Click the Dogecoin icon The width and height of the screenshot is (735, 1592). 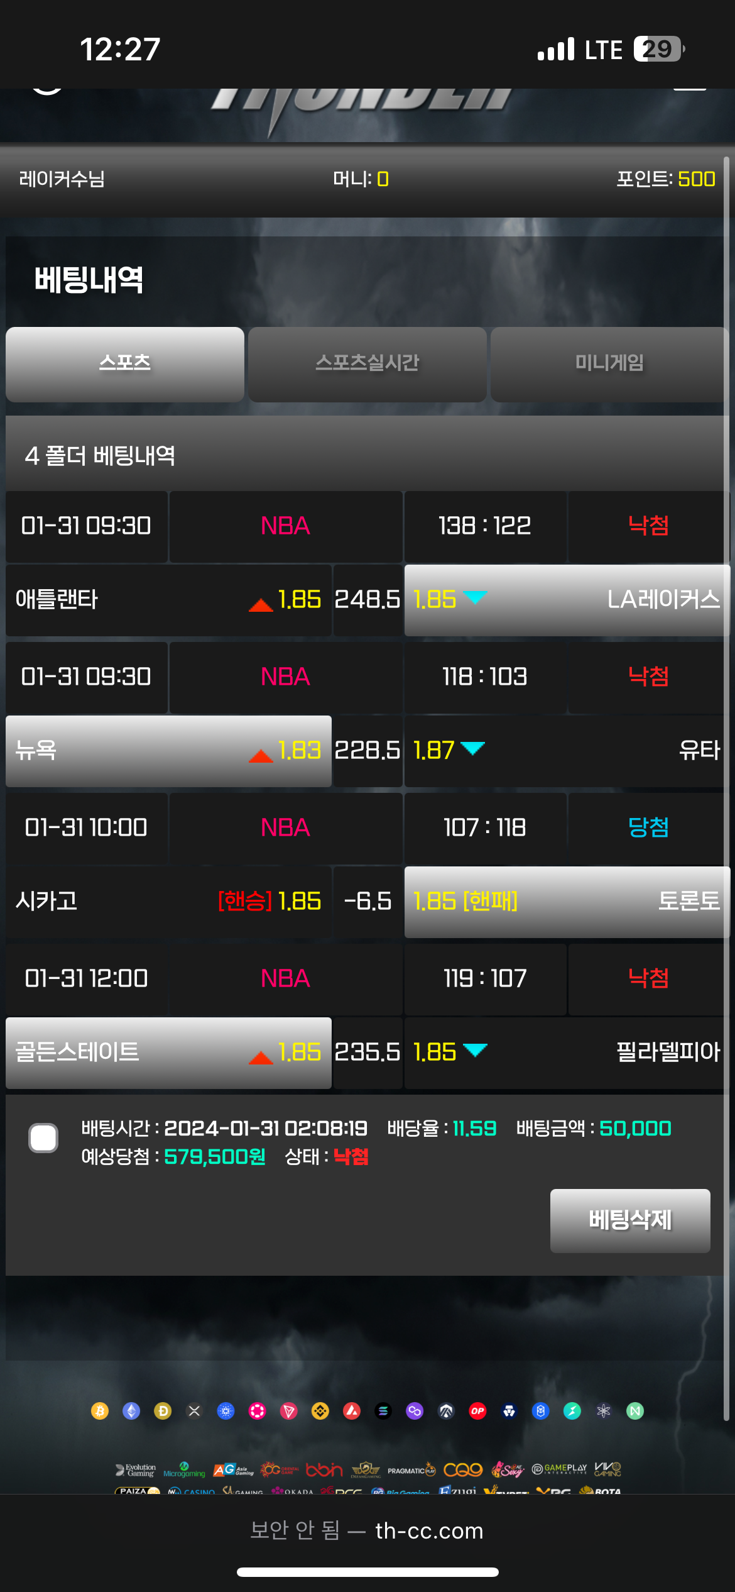pyautogui.click(x=163, y=1412)
